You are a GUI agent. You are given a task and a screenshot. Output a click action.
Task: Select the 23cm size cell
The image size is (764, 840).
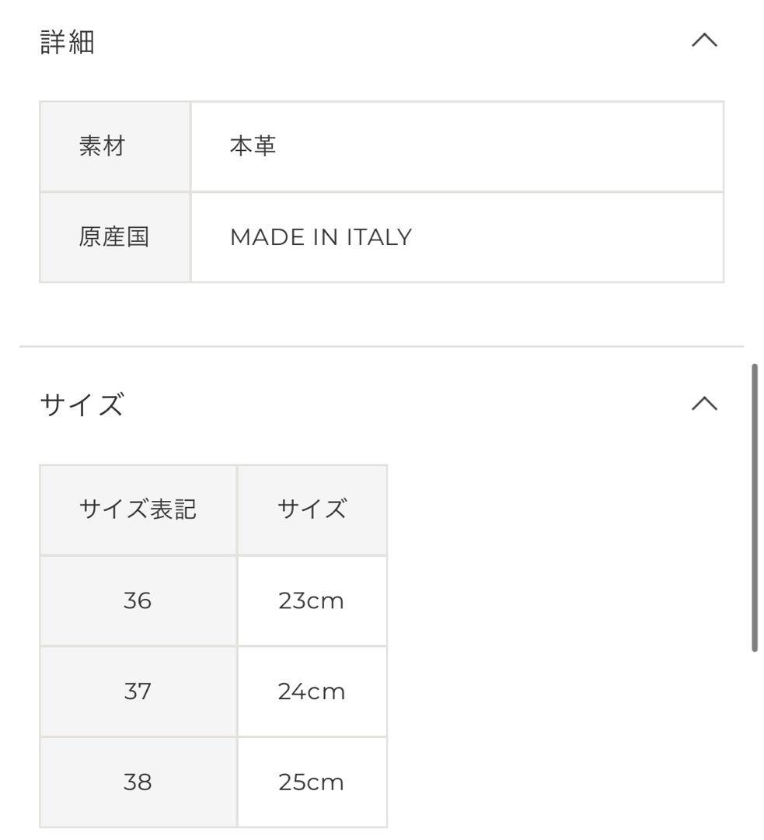point(311,600)
